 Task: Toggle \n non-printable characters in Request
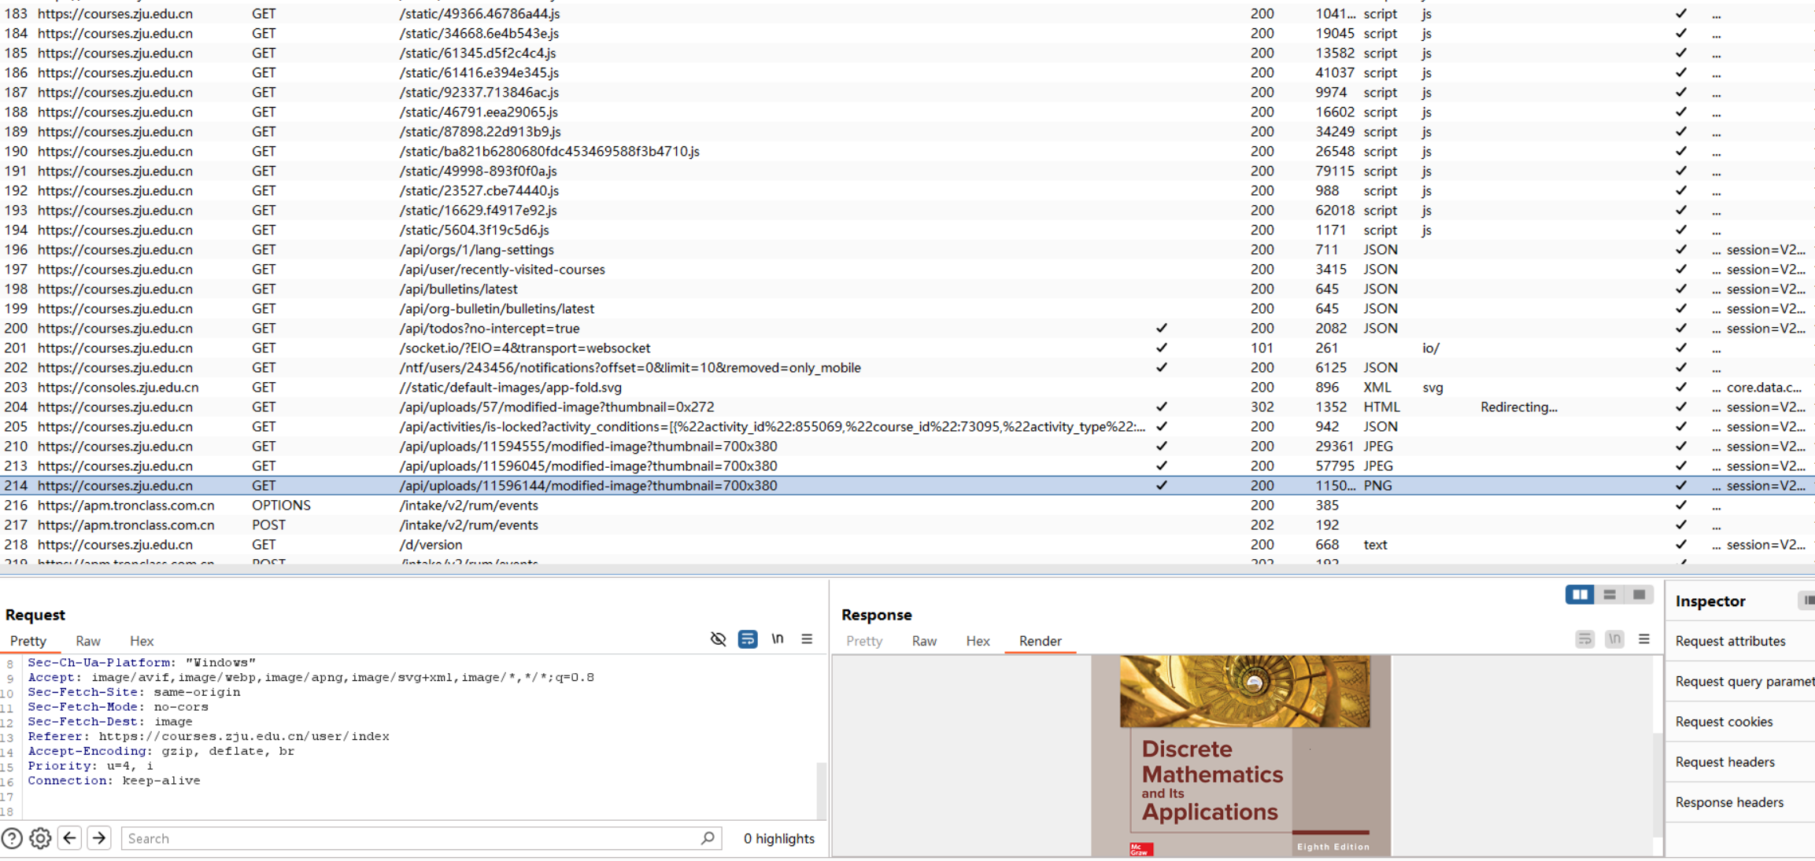point(778,639)
